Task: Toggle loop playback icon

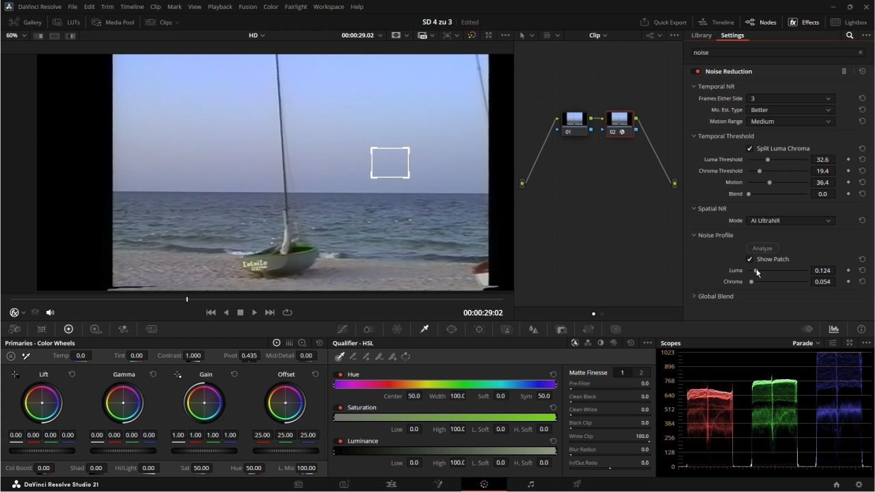Action: 287,312
